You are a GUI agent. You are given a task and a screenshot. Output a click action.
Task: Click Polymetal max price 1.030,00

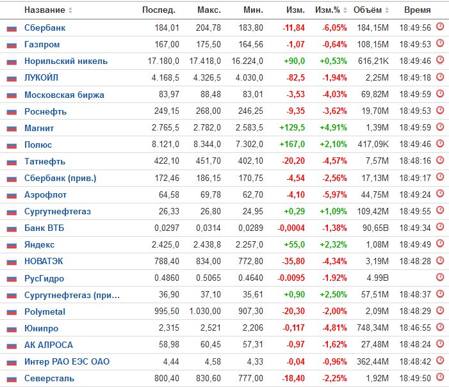[205, 311]
